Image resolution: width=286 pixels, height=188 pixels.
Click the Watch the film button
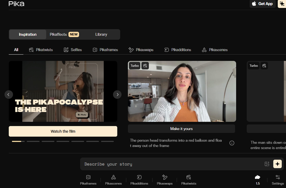pos(63,131)
